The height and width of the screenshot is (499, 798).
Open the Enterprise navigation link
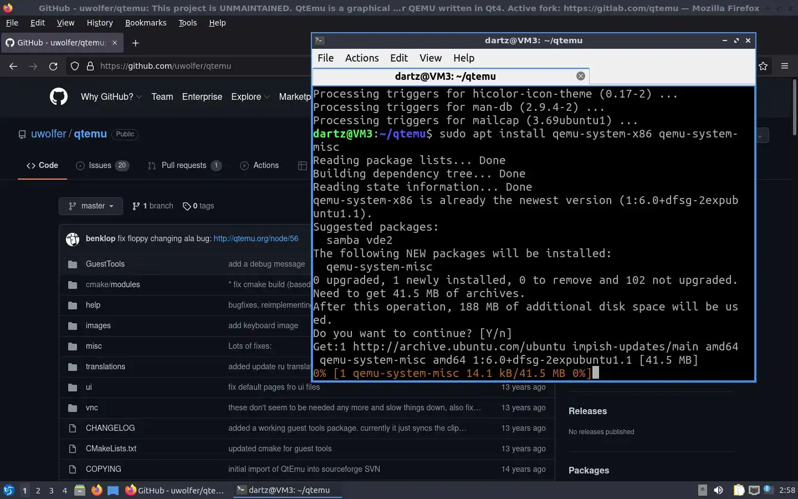(202, 96)
